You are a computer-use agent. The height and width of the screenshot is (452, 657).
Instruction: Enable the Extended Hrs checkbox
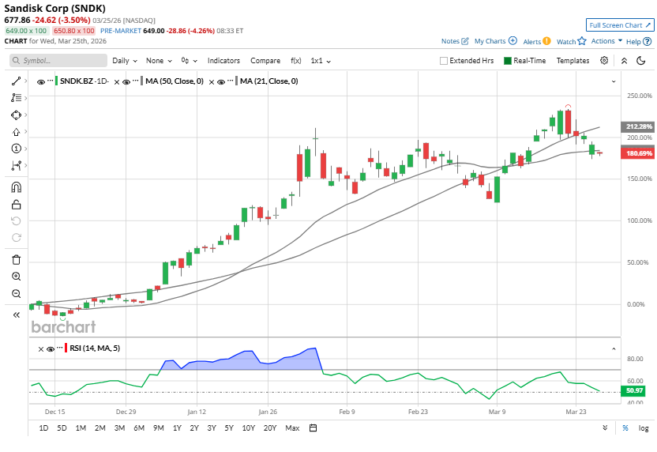click(443, 61)
